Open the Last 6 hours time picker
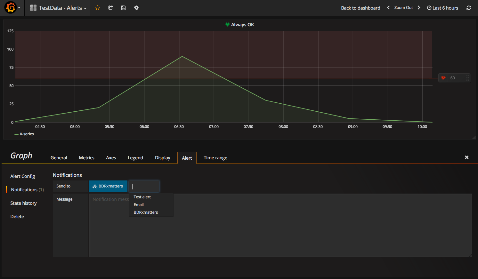478x279 pixels. [x=442, y=8]
